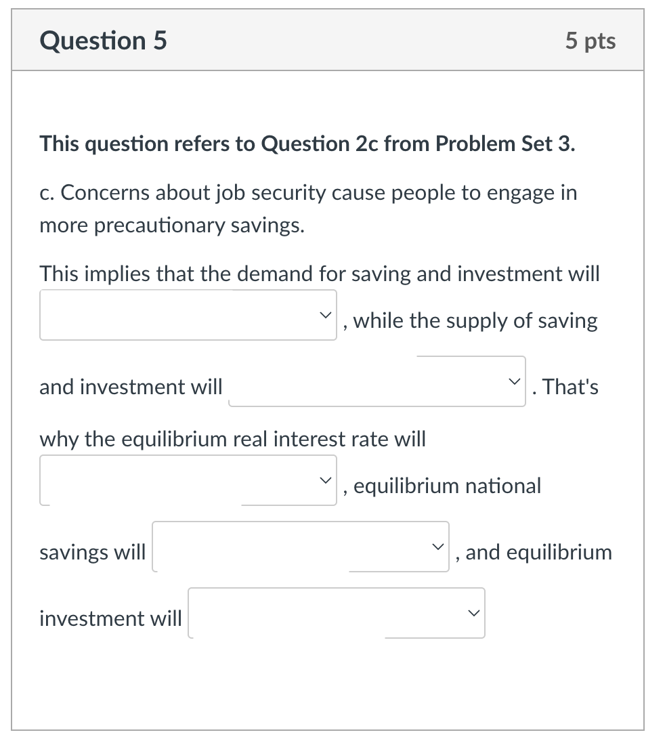Screen dimensions: 665x741
Task: Click the precautionary savings sentence
Action: coord(308,209)
